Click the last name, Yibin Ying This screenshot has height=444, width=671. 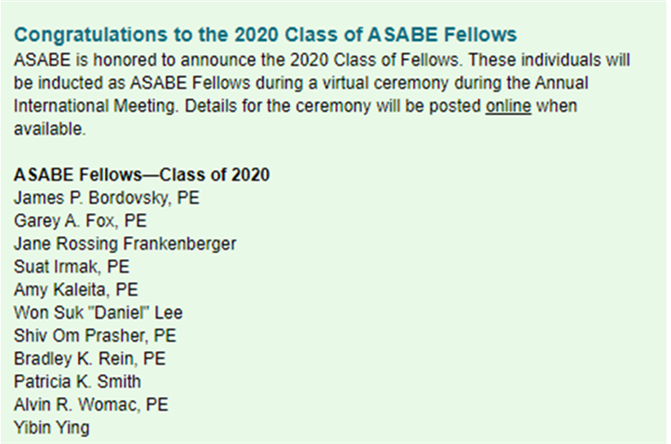pos(52,427)
